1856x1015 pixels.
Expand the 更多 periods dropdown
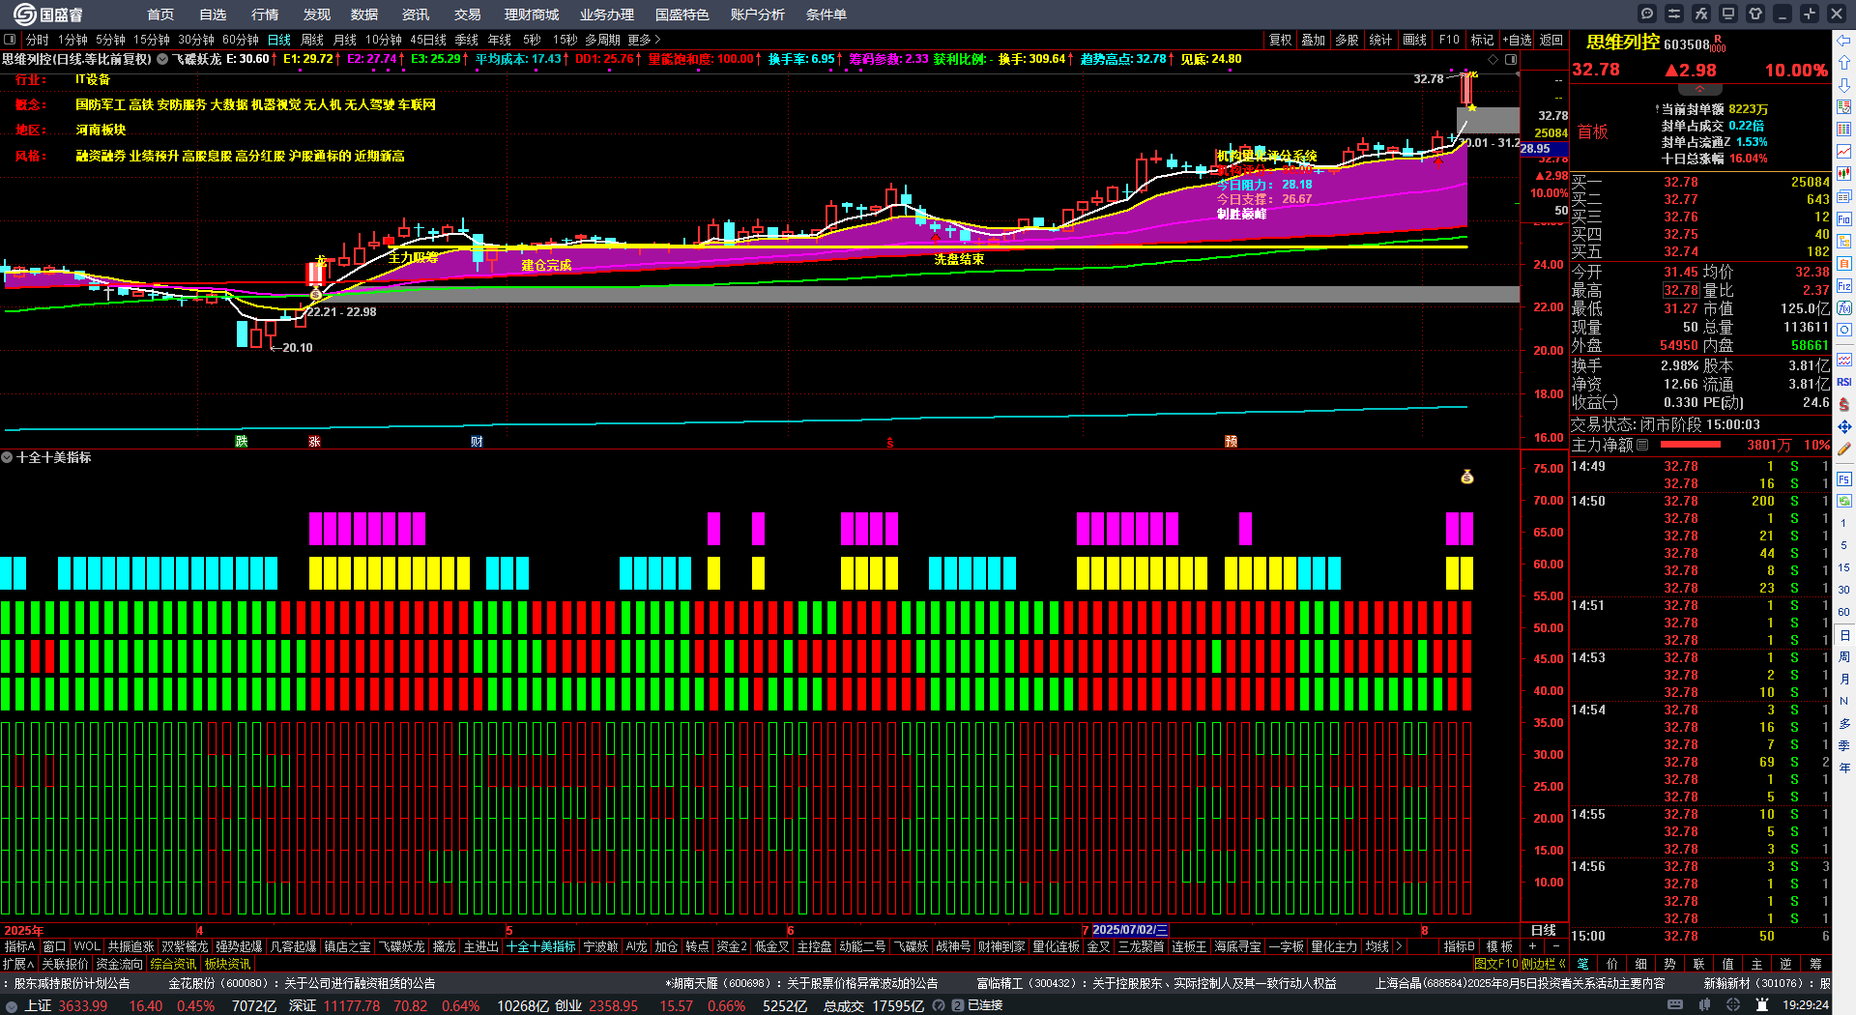click(x=644, y=40)
